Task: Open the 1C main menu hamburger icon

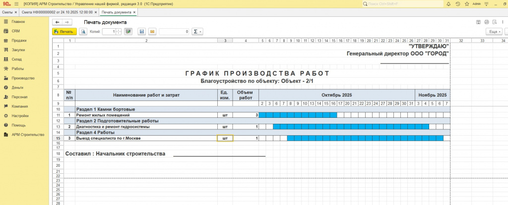Action: tap(16, 4)
